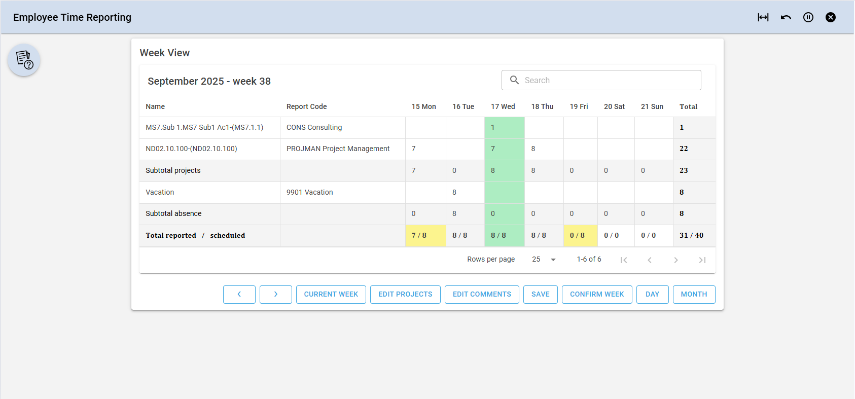Screen dimensions: 855x399
Task: Open Edit Comments
Action: (x=482, y=295)
